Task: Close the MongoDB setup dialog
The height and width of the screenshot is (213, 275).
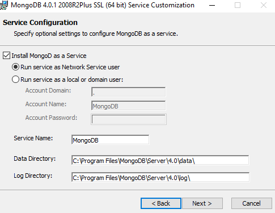Action: 264,5
